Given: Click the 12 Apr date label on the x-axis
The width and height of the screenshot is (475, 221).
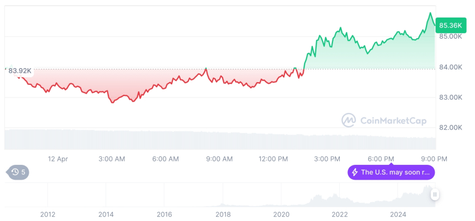Looking at the screenshot, I should tap(58, 159).
